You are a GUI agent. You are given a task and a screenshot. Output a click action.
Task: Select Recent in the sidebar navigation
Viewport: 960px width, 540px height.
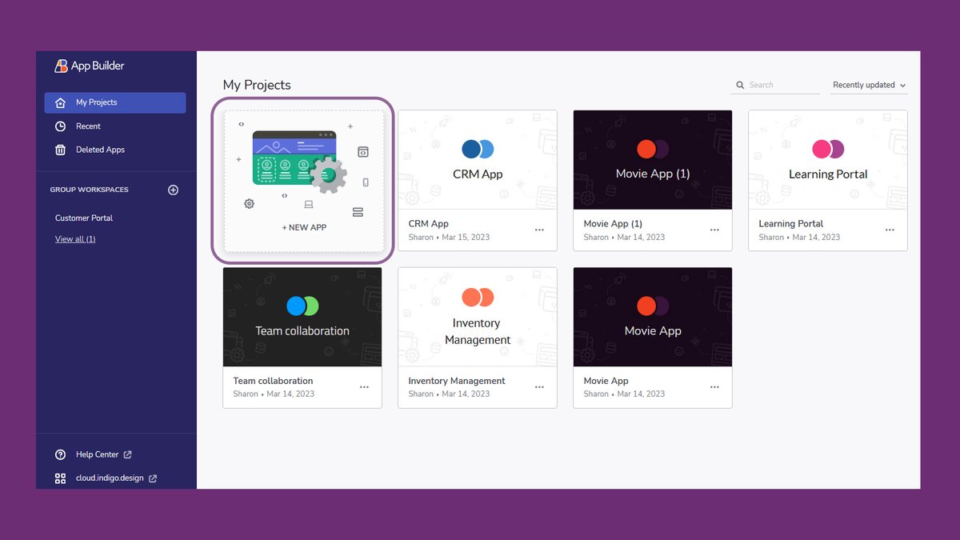coord(87,126)
